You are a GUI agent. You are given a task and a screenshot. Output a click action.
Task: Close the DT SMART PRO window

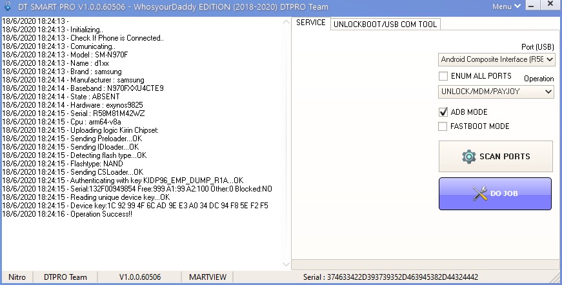(550, 5)
